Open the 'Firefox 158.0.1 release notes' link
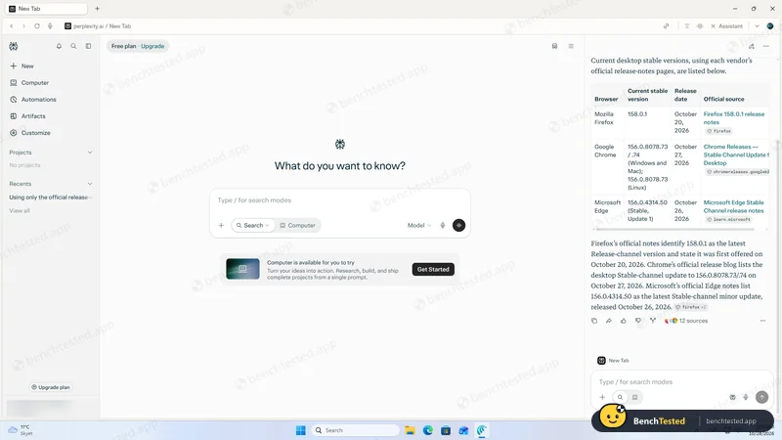782x440 pixels. [x=734, y=118]
